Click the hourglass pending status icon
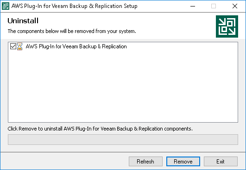This screenshot has height=170, width=246. click(x=20, y=46)
